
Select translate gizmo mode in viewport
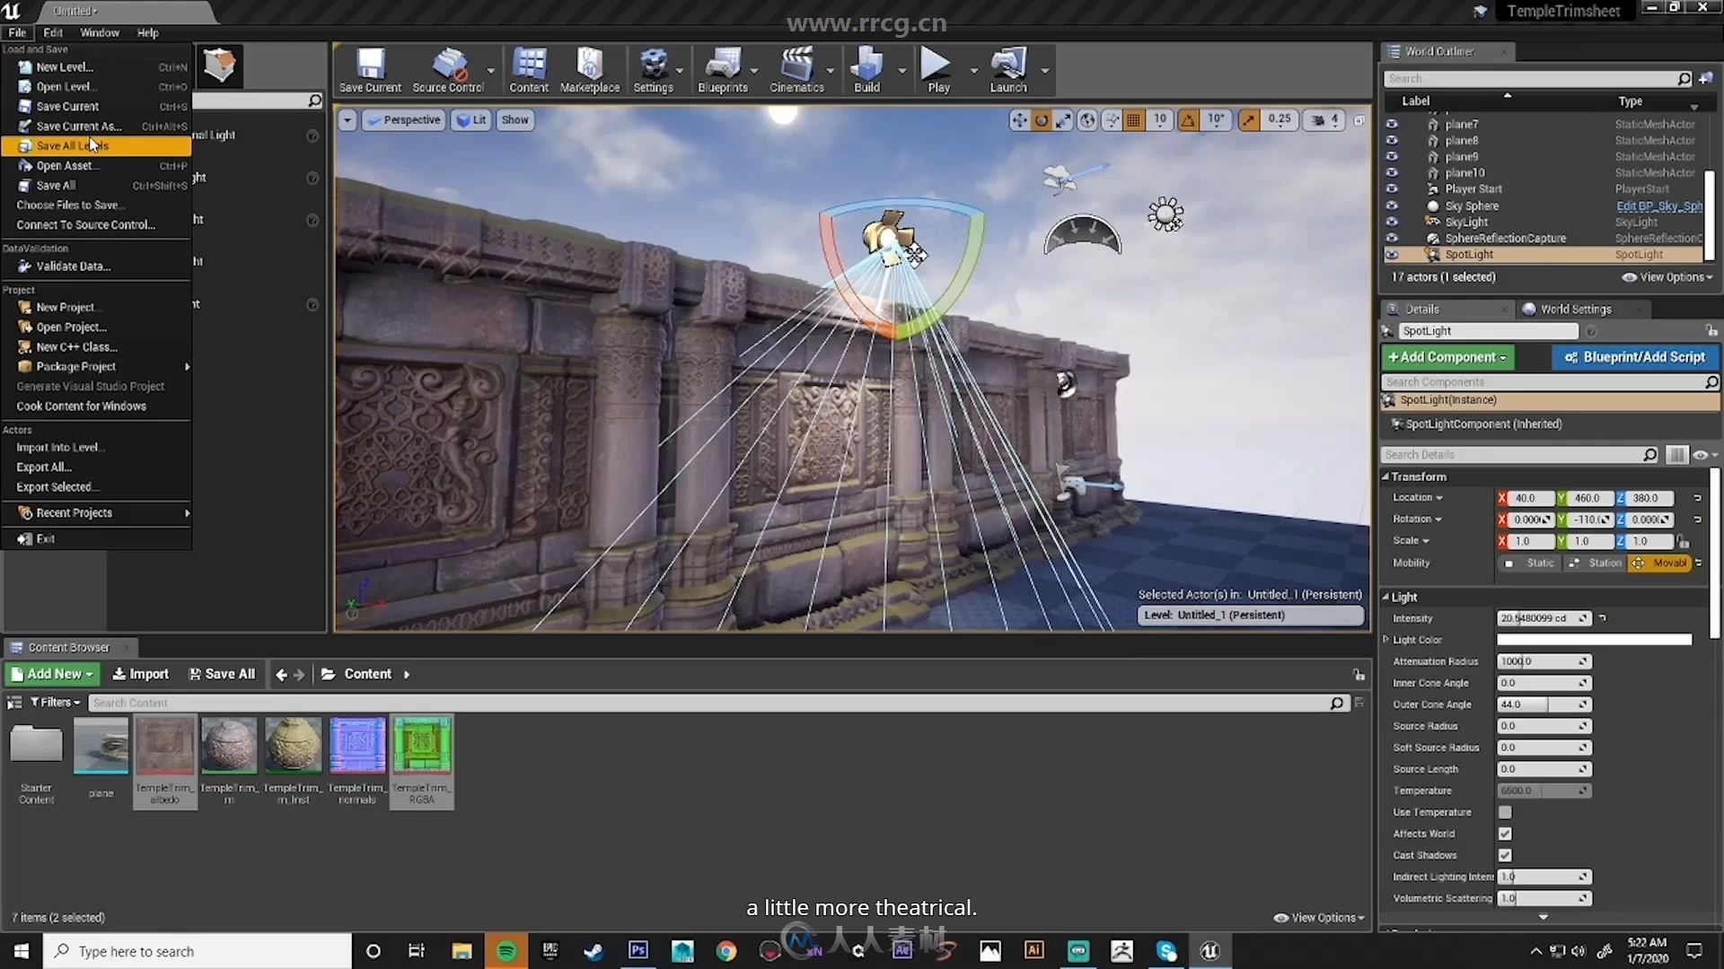1019,119
